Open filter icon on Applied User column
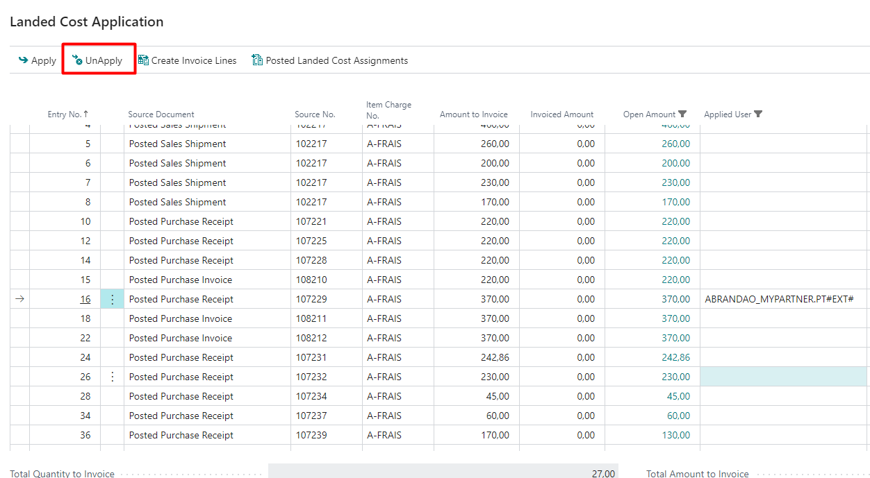Image resolution: width=870 pixels, height=478 pixels. point(758,114)
